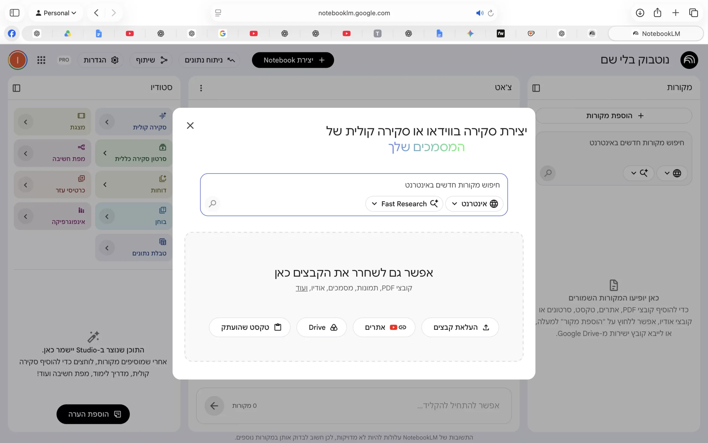Click the NotebookLM logo
Image resolution: width=708 pixels, height=443 pixels.
pos(689,60)
